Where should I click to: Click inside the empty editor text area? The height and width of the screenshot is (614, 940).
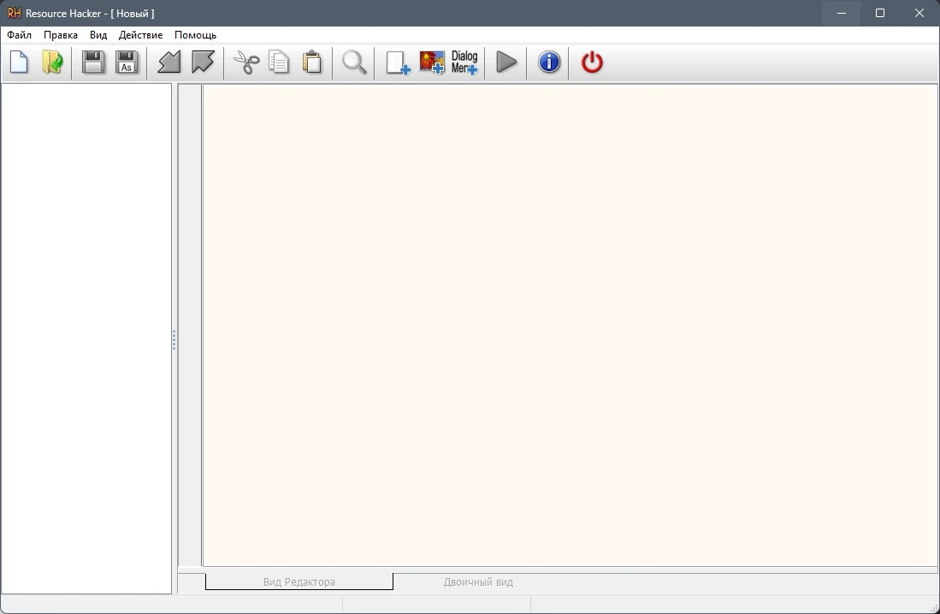(571, 325)
